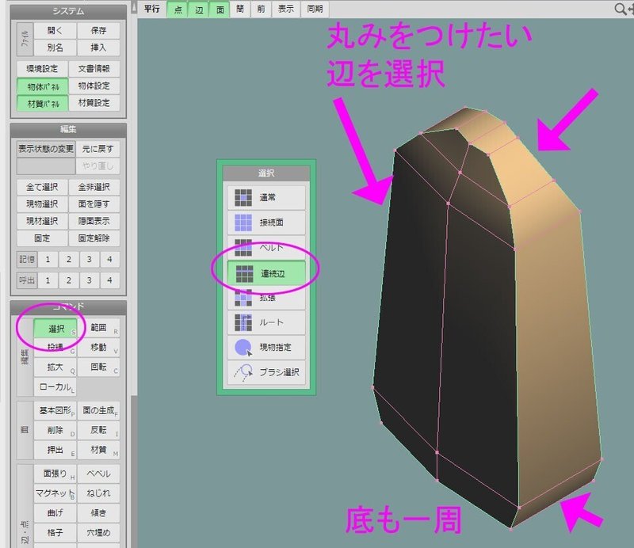
Task: Activate the ベベル bevel command
Action: coord(98,474)
